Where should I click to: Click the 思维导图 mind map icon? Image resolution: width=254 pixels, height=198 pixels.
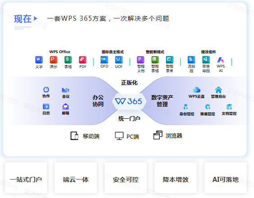click(206, 60)
